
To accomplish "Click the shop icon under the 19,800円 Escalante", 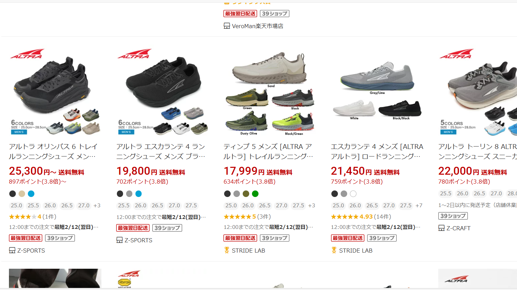I will pyautogui.click(x=120, y=240).
